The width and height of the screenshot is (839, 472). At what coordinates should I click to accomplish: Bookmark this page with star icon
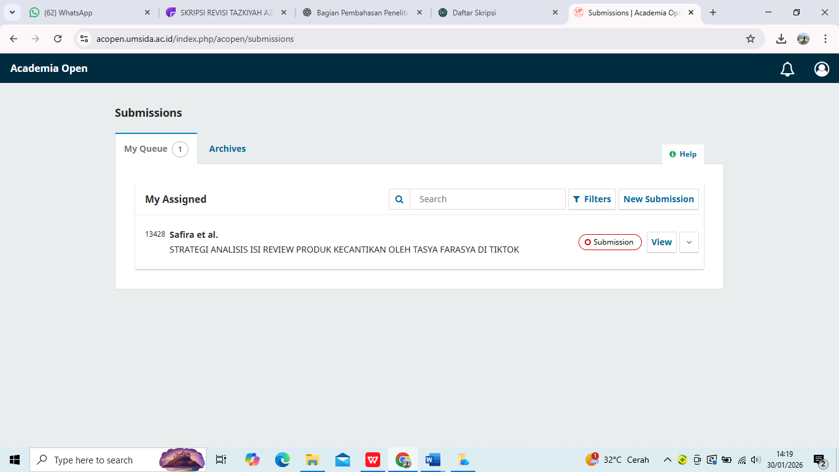tap(750, 39)
